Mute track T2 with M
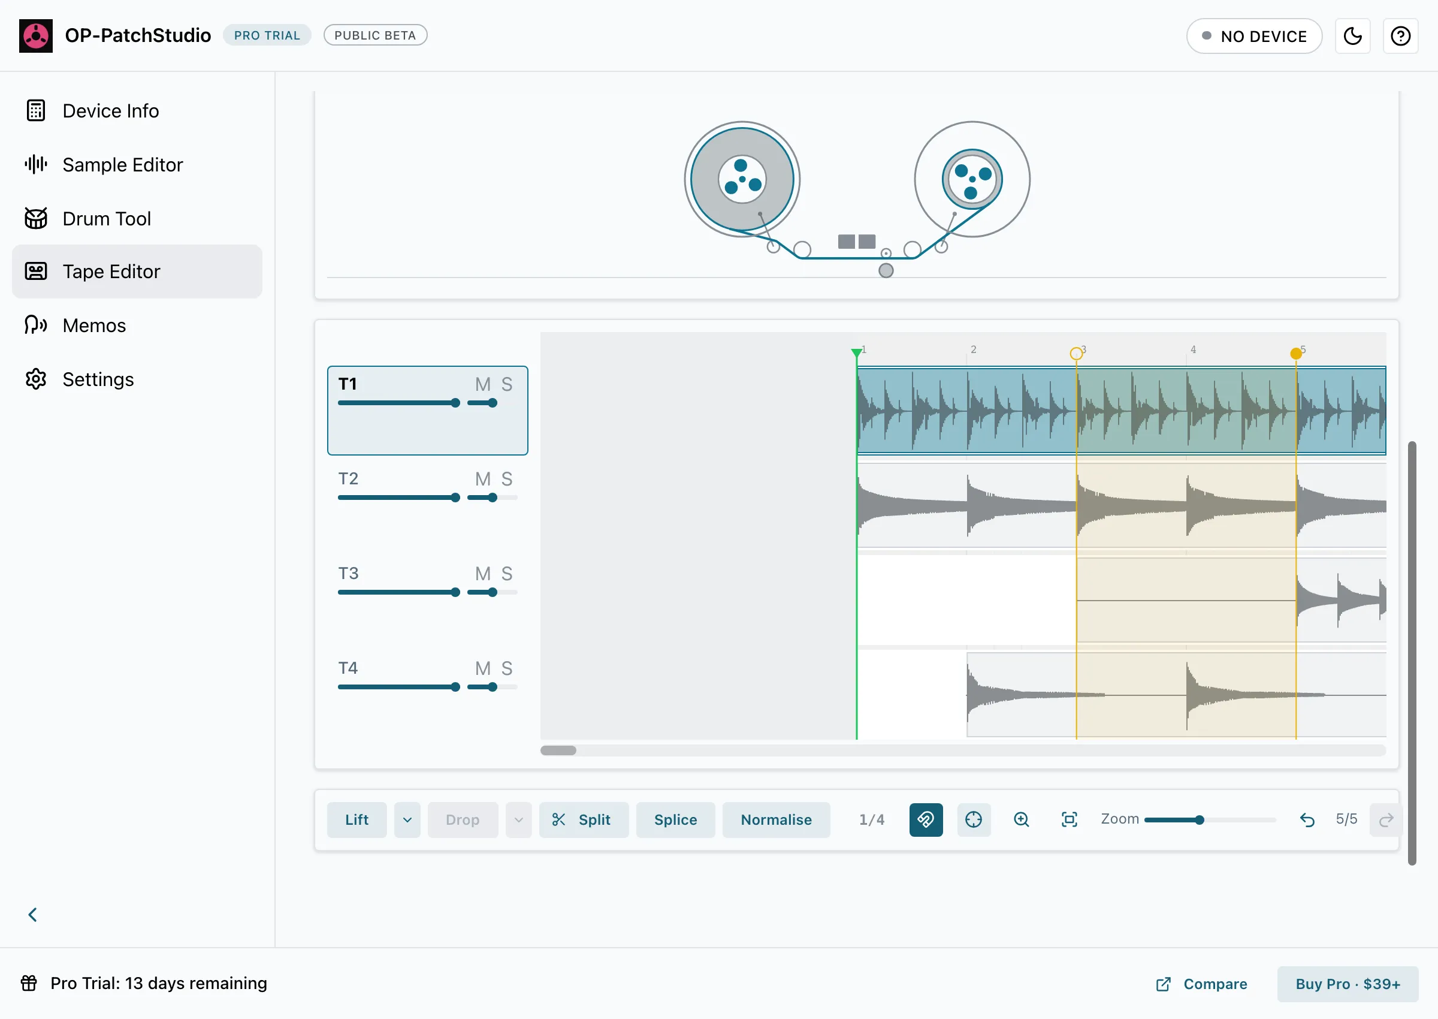This screenshot has width=1438, height=1019. point(482,480)
